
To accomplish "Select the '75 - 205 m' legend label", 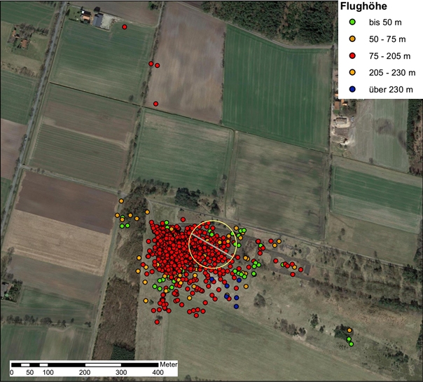I will (x=389, y=56).
